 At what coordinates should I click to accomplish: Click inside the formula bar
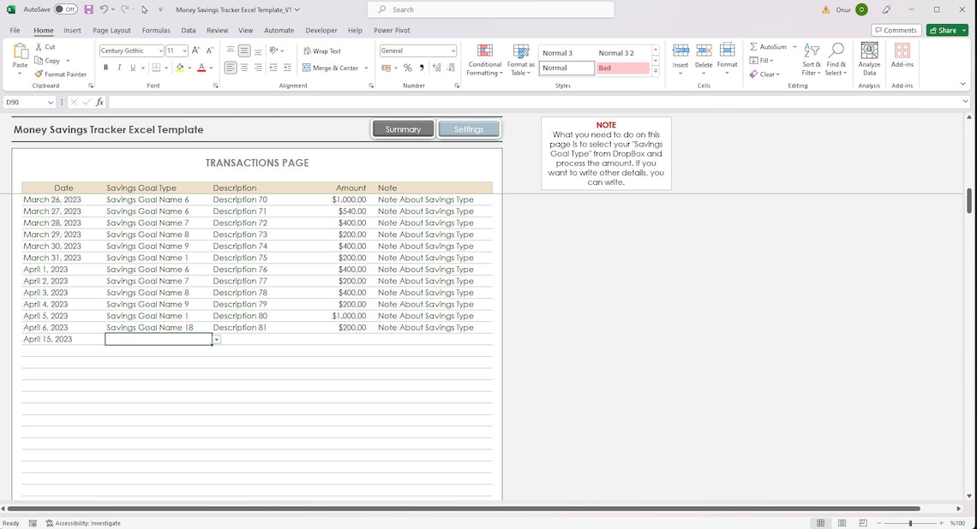343,102
